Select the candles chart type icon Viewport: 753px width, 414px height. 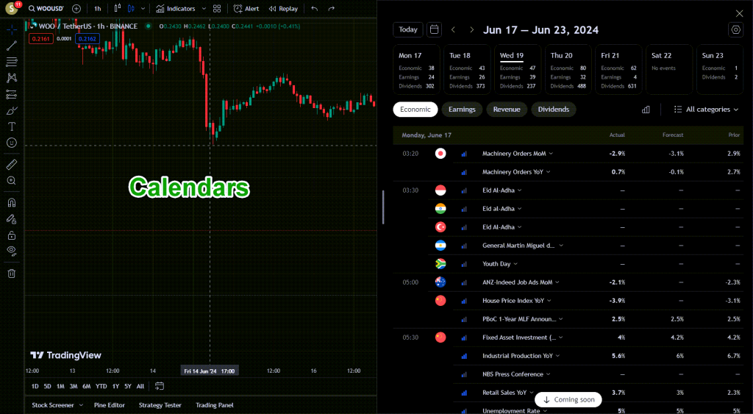coord(131,9)
